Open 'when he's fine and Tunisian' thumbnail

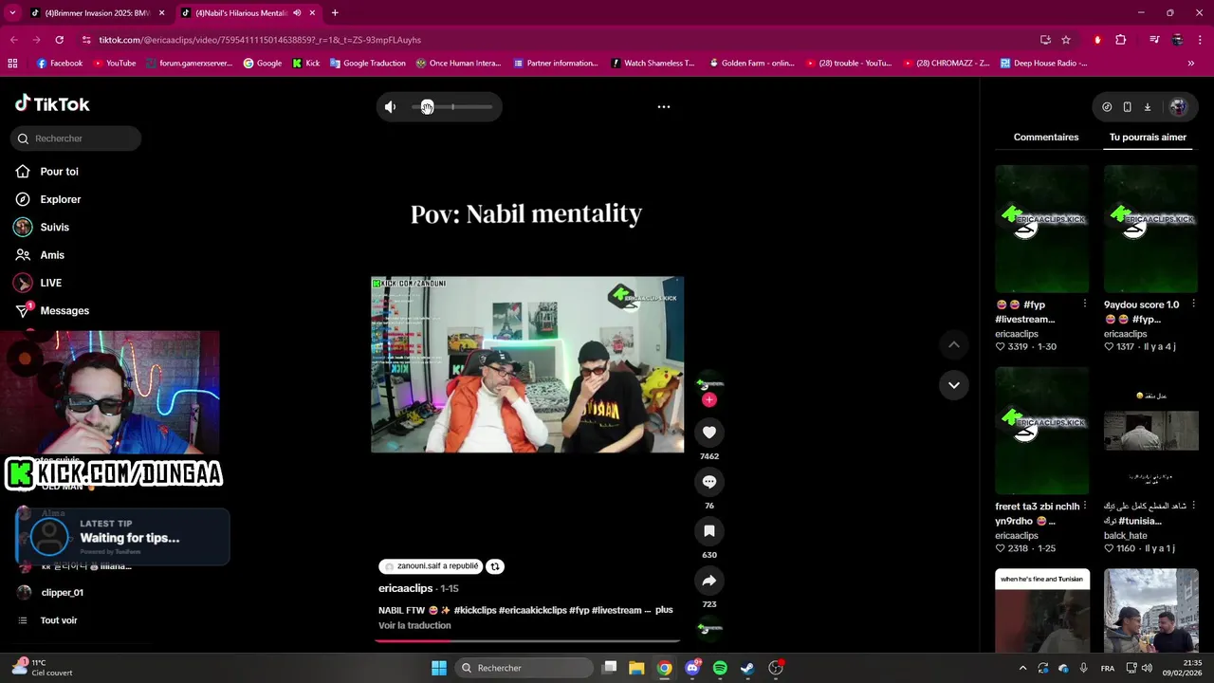(x=1042, y=611)
